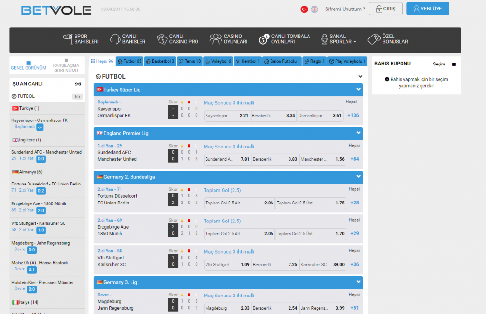Viewport: 486px width, 314px height.
Task: Open Canlı Tombala Oyunları section
Action: pos(284,39)
